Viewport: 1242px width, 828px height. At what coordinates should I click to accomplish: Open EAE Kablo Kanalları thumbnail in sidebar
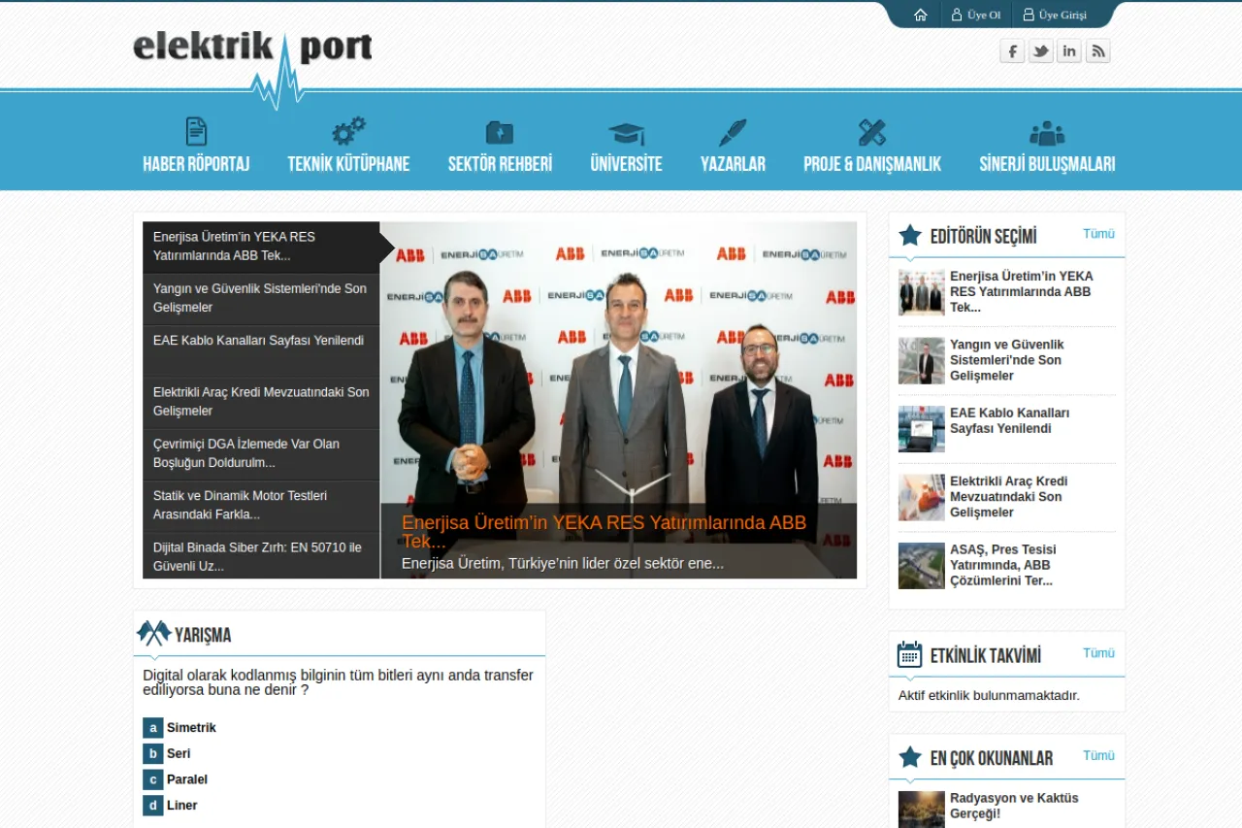tap(921, 429)
